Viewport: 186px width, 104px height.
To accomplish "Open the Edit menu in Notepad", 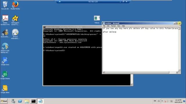I will [x=108, y=26].
